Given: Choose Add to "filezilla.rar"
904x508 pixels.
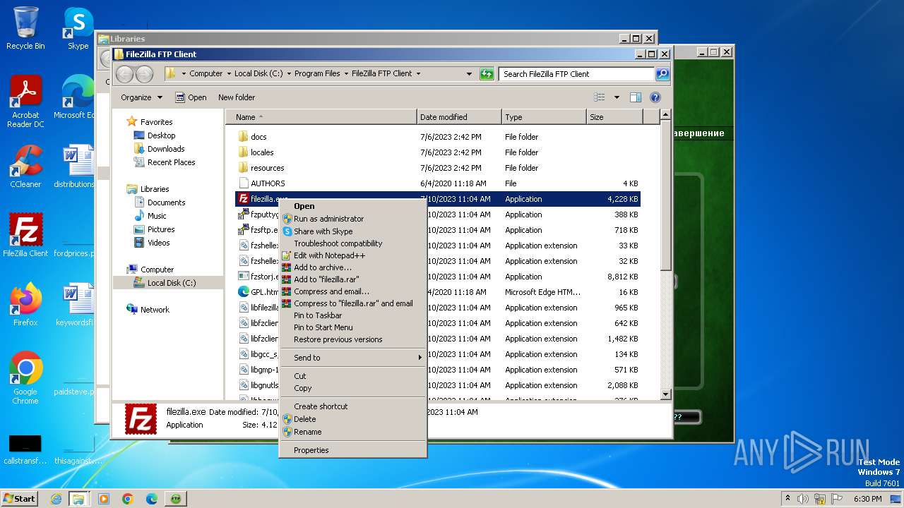Looking at the screenshot, I should [353, 279].
